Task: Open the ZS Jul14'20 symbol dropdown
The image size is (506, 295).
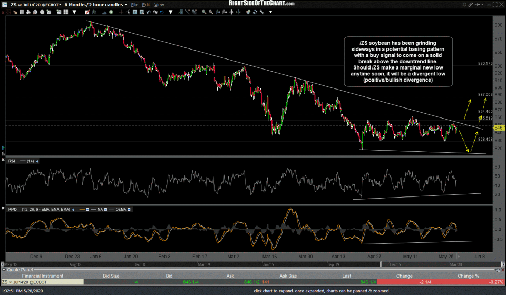Action: pos(33,5)
